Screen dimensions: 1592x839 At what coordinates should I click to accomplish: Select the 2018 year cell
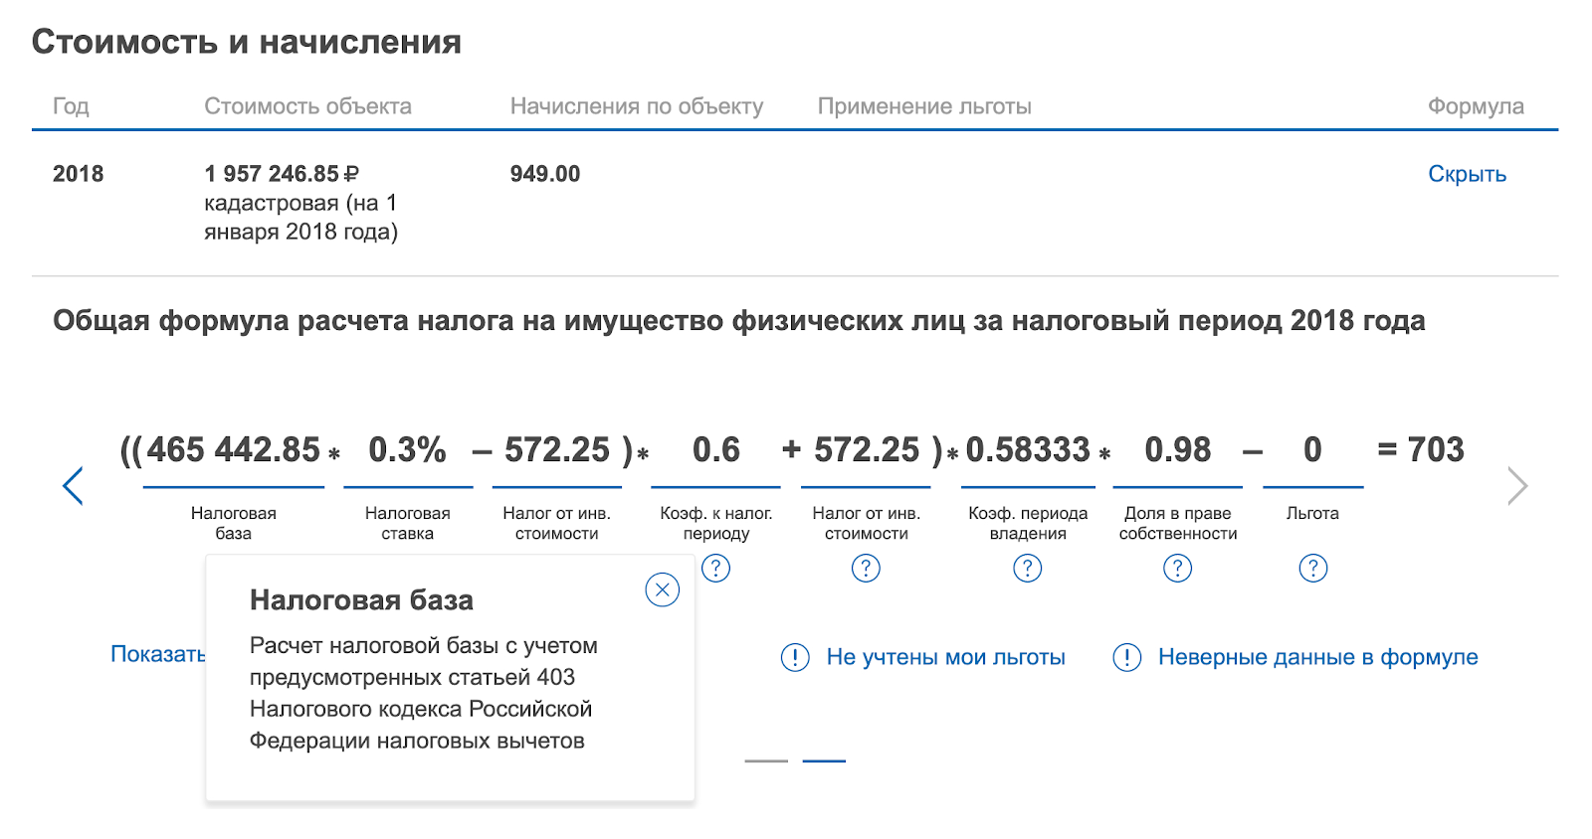coord(78,174)
